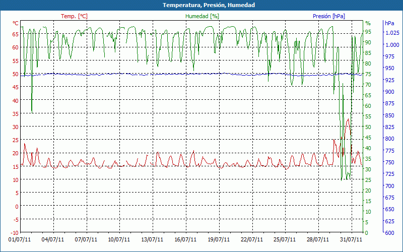
Task: Click the '65' temperature axis value
Action: [x=16, y=34]
